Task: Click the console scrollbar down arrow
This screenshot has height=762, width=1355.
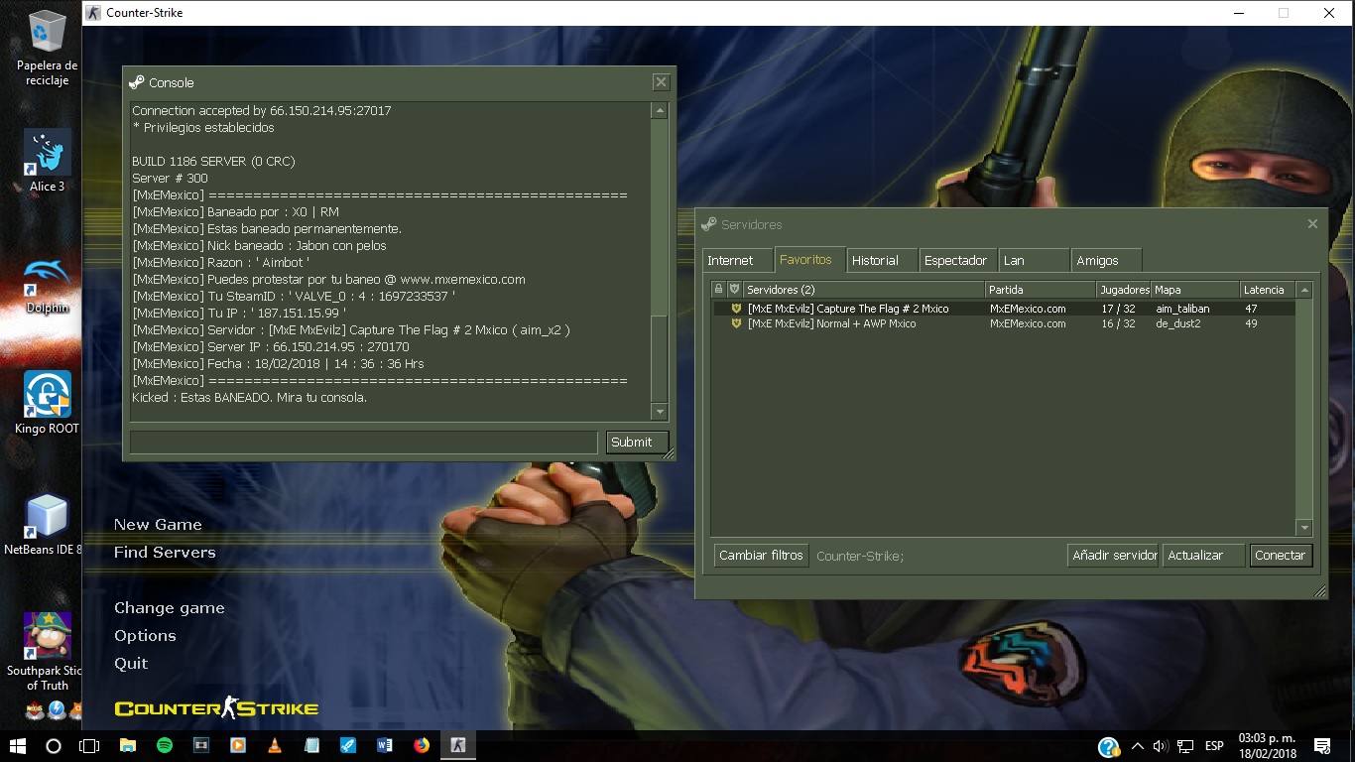Action: click(660, 412)
